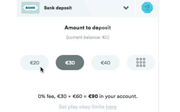Click the bold €90 total amount
Viewport: 180px width, 112px height.
(93, 96)
